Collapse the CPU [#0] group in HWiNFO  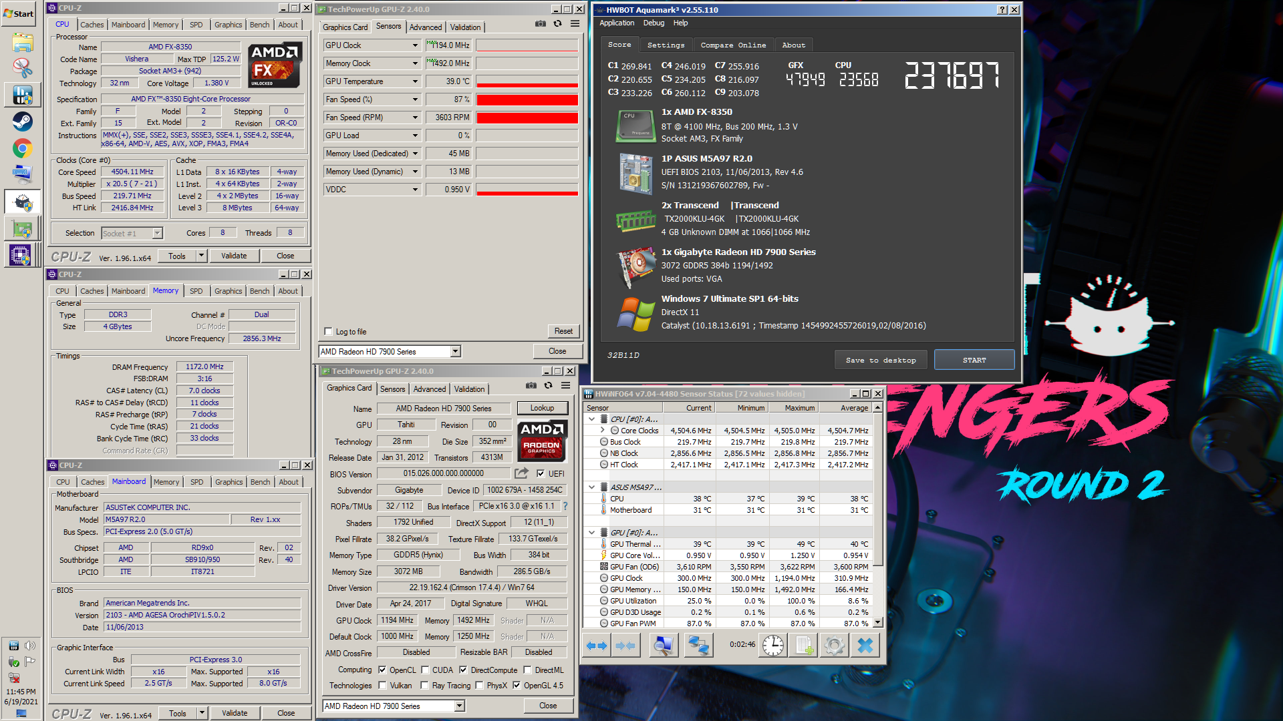tap(591, 419)
